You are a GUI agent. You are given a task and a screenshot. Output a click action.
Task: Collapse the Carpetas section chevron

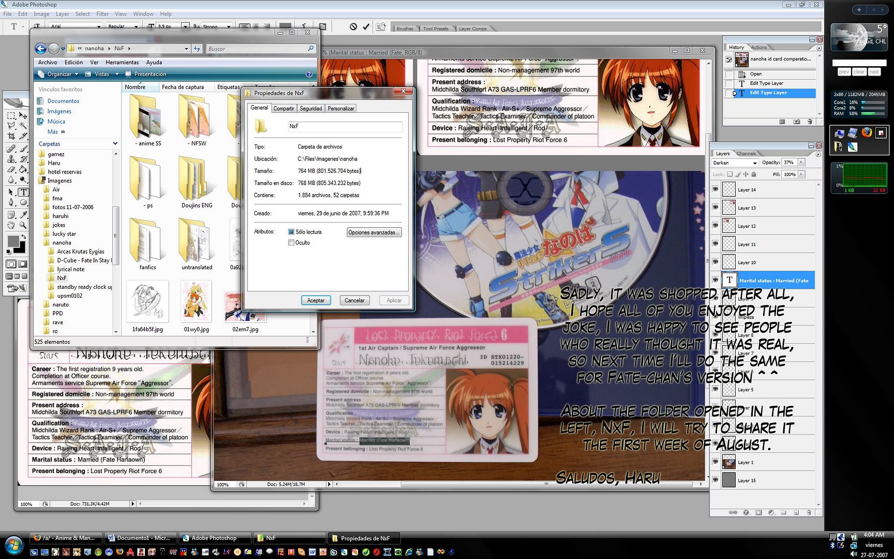(115, 143)
